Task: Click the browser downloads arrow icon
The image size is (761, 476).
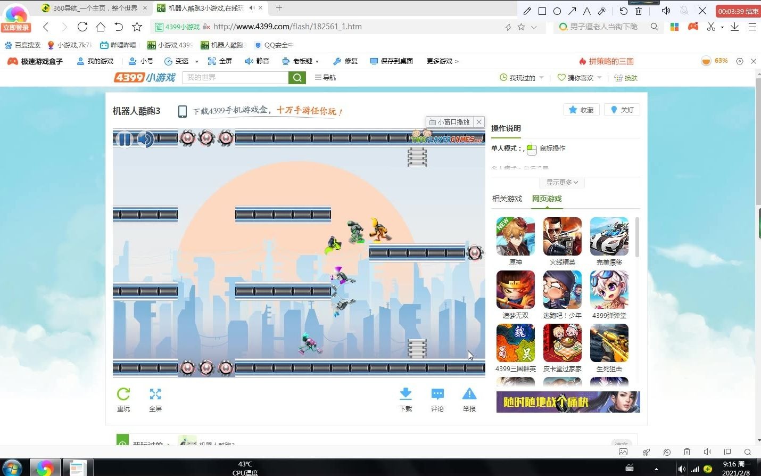Action: pos(734,27)
